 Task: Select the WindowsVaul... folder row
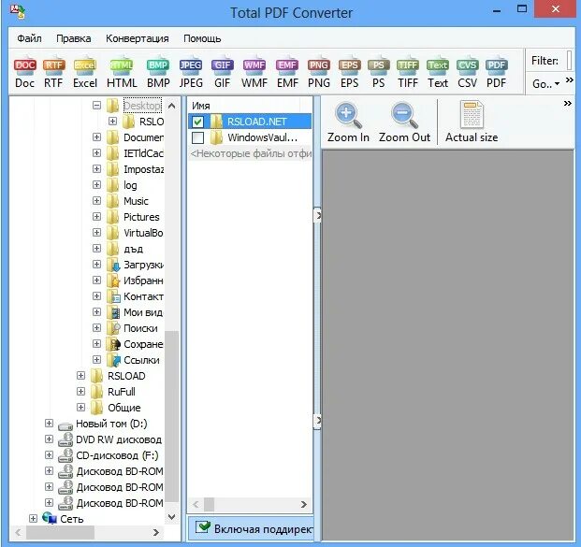point(250,137)
